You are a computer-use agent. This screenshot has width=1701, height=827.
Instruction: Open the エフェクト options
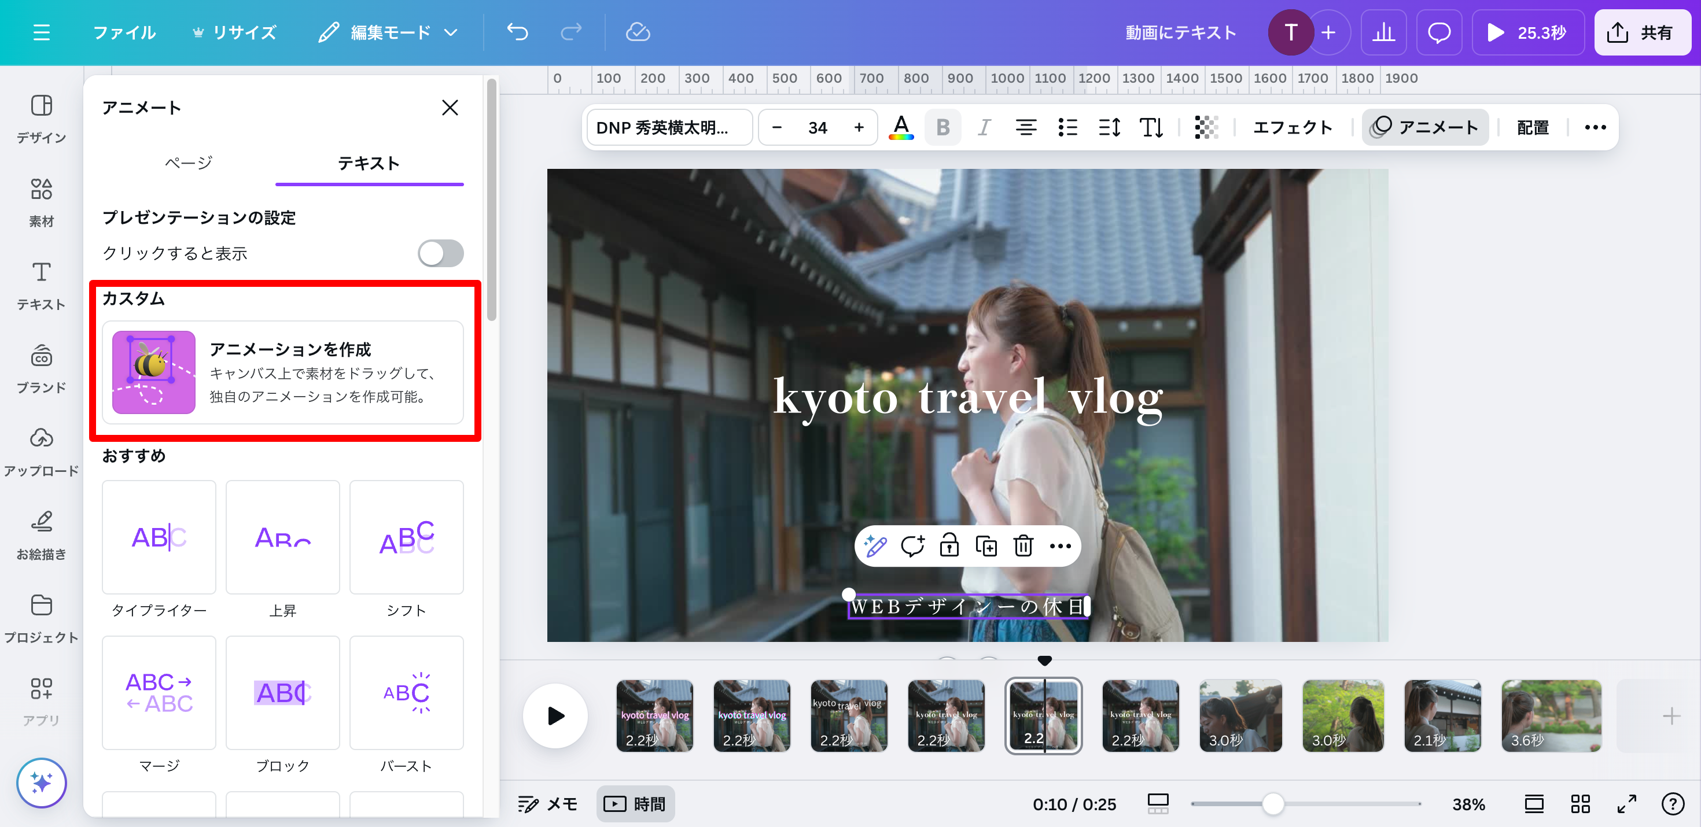coord(1293,127)
